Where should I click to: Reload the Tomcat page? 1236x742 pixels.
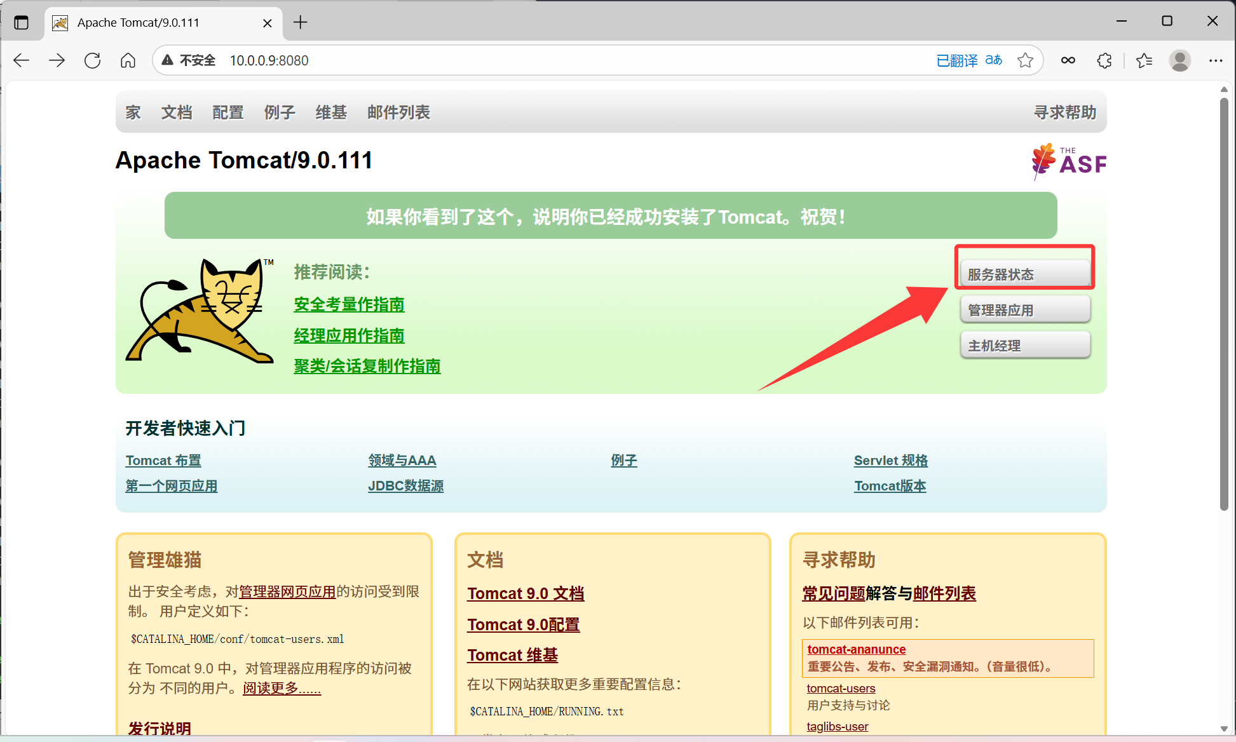click(x=93, y=60)
